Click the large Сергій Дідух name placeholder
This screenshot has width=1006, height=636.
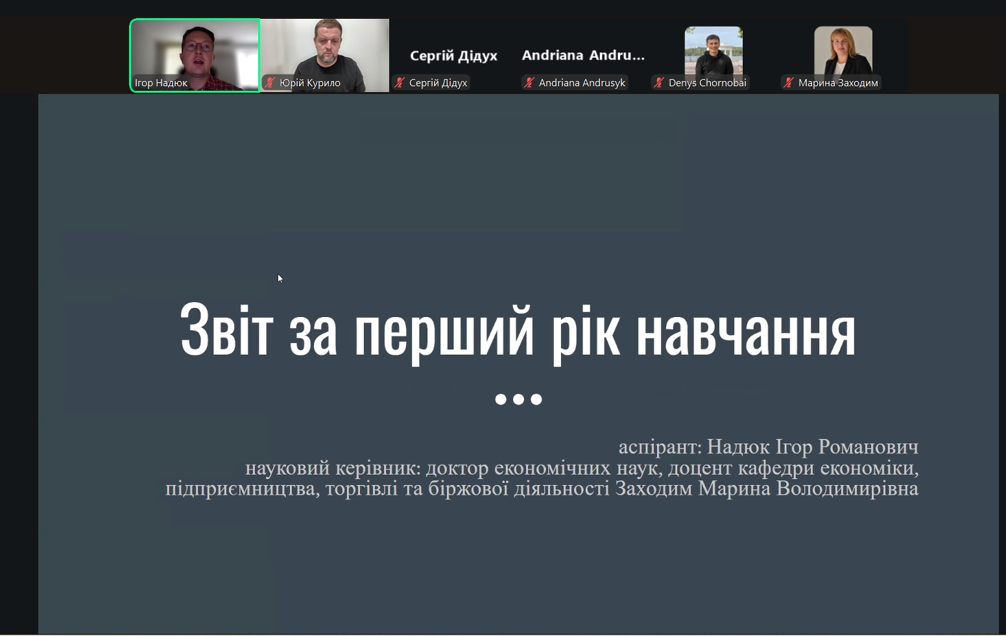(x=453, y=56)
